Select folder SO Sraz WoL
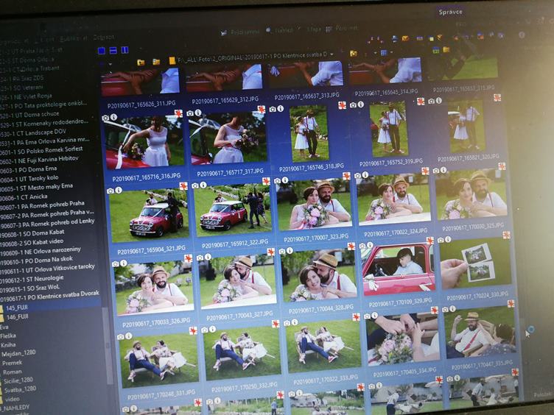The width and height of the screenshot is (554, 415). 30,288
